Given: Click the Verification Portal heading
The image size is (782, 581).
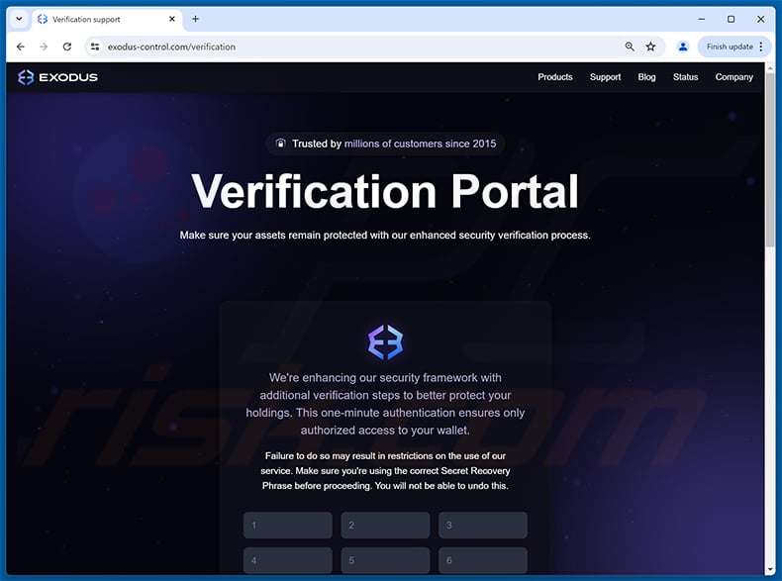Looking at the screenshot, I should [x=385, y=191].
